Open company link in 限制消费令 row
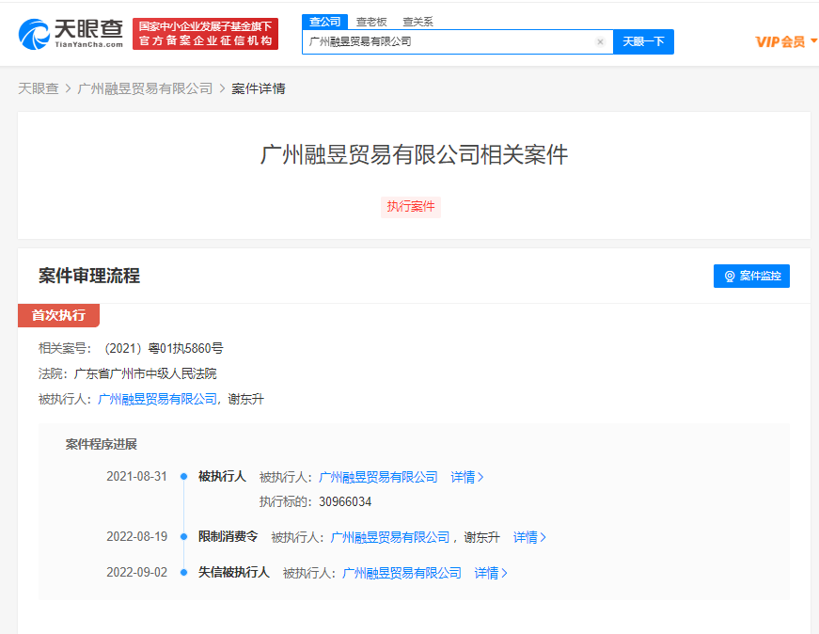819x634 pixels. [x=390, y=537]
